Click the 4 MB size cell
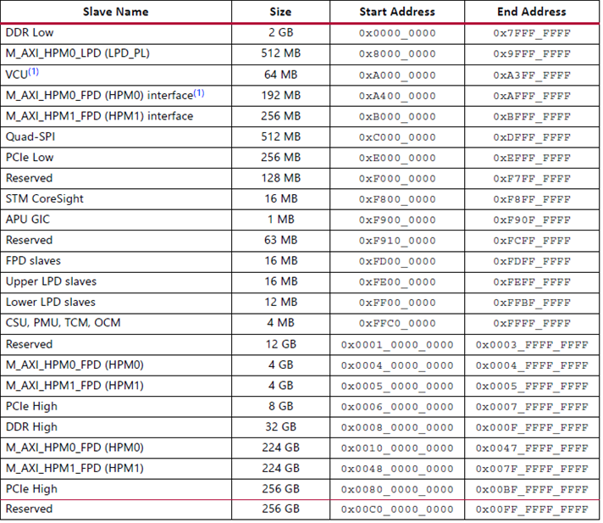The width and height of the screenshot is (603, 523). point(280,322)
